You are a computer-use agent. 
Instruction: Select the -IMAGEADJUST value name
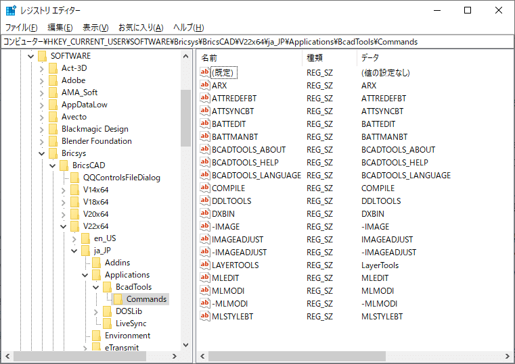pos(239,253)
